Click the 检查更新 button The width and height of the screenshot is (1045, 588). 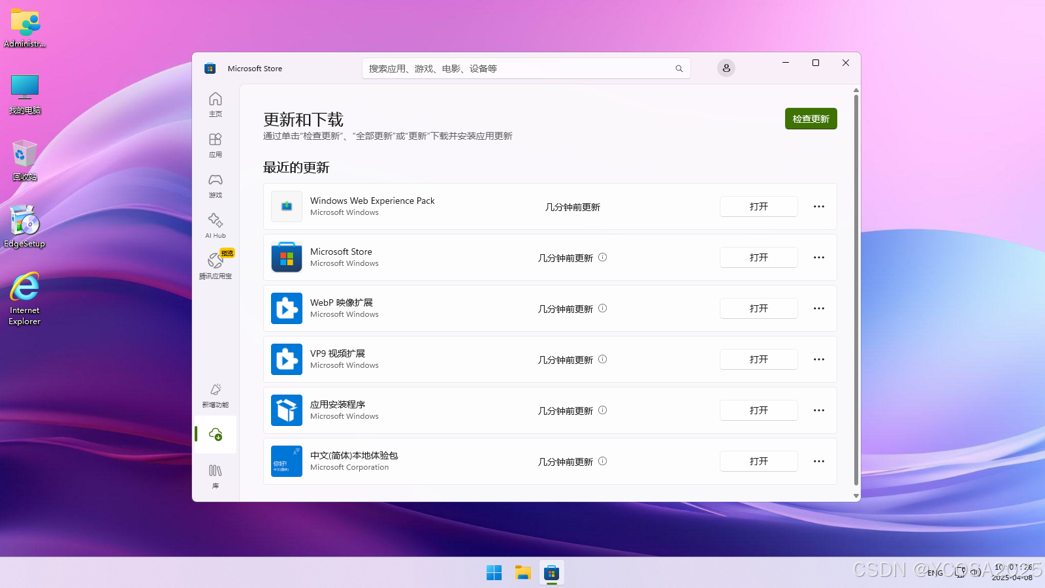(x=811, y=119)
